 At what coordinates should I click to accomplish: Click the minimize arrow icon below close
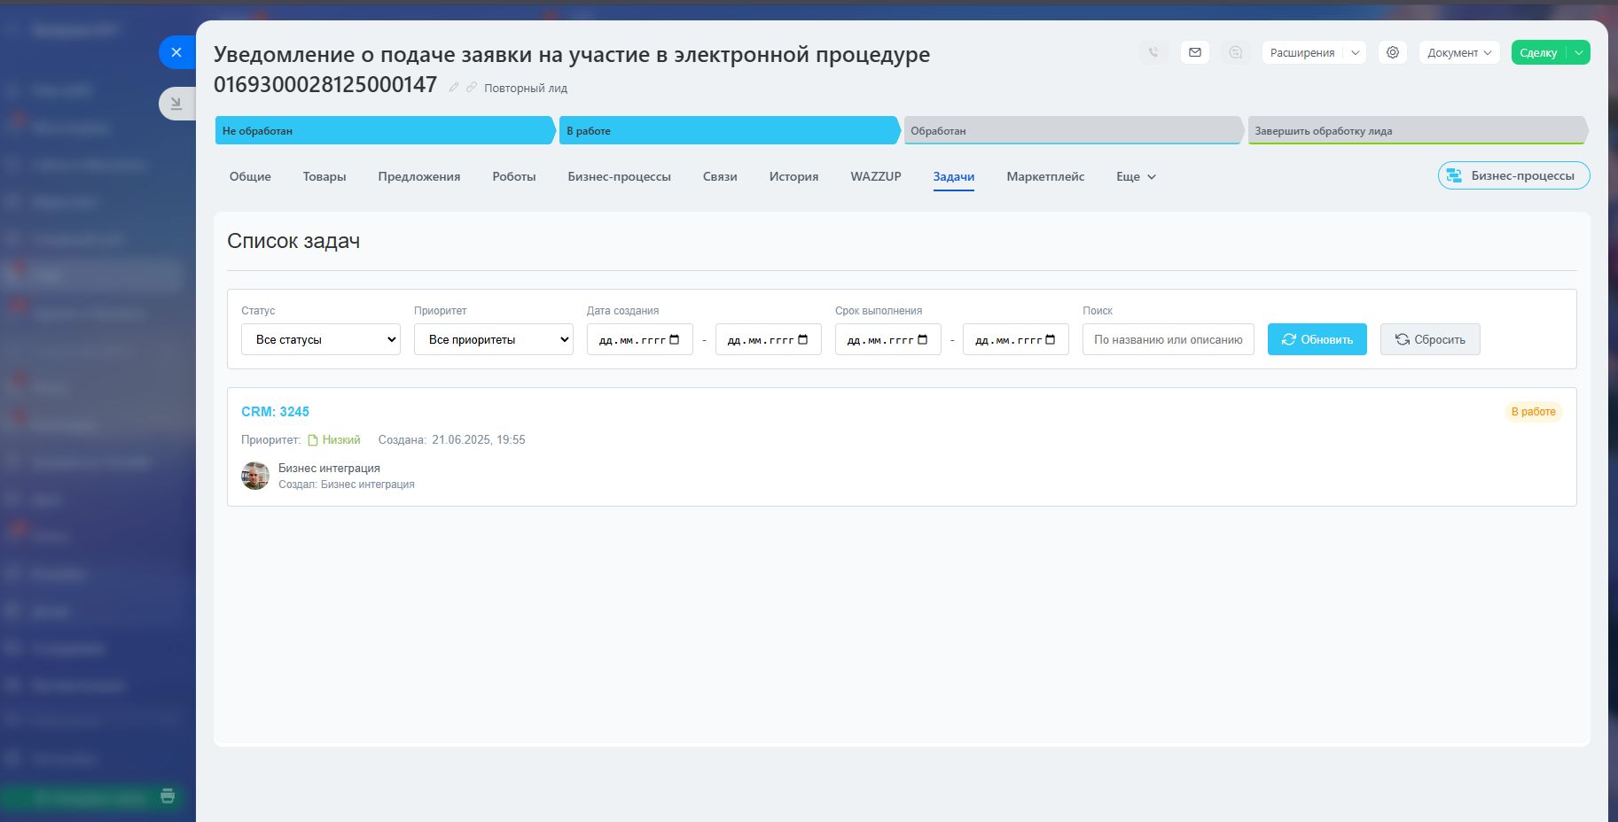[176, 104]
